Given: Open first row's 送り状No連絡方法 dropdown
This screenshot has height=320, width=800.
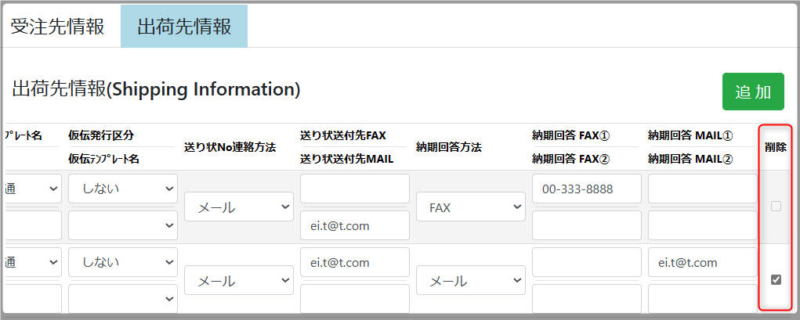Looking at the screenshot, I should click(238, 207).
